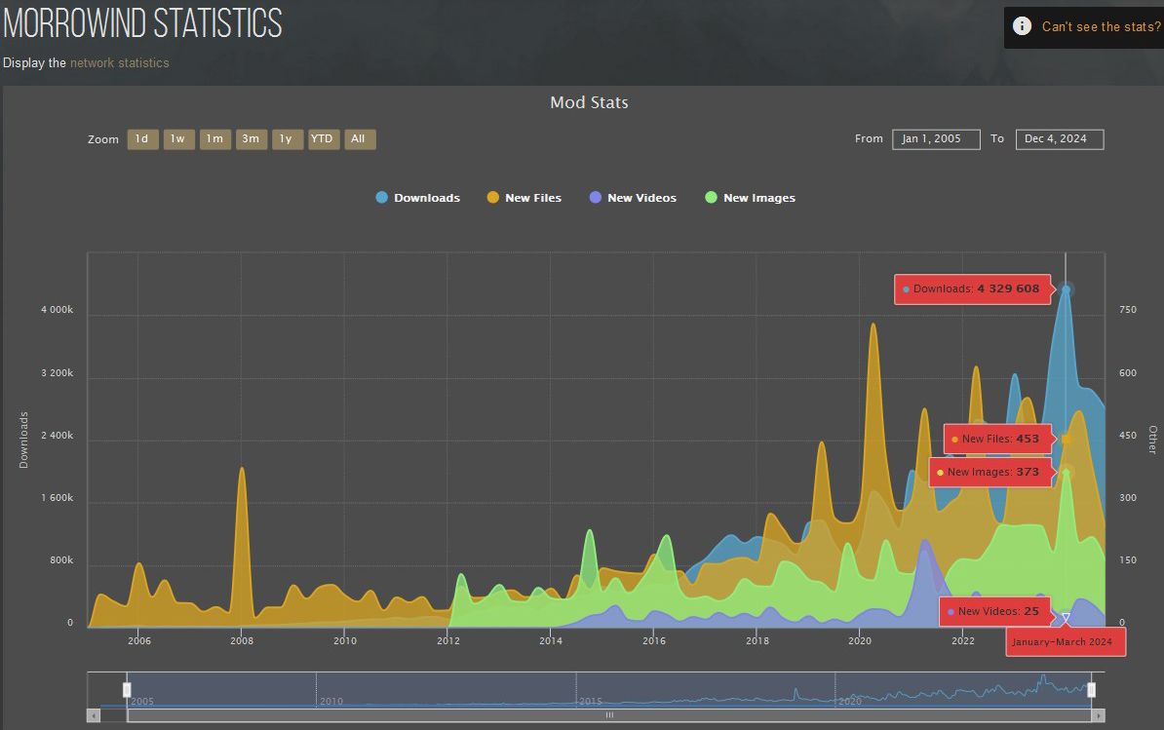Set zoom to 3m

pos(252,139)
